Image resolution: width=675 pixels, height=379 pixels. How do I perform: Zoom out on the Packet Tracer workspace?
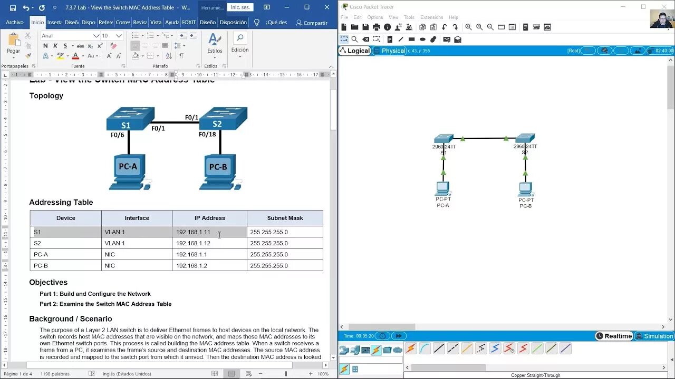pyautogui.click(x=490, y=27)
